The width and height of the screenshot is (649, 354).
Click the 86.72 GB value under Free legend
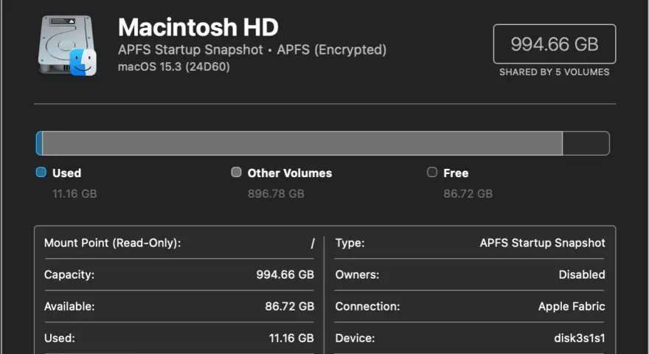click(468, 194)
